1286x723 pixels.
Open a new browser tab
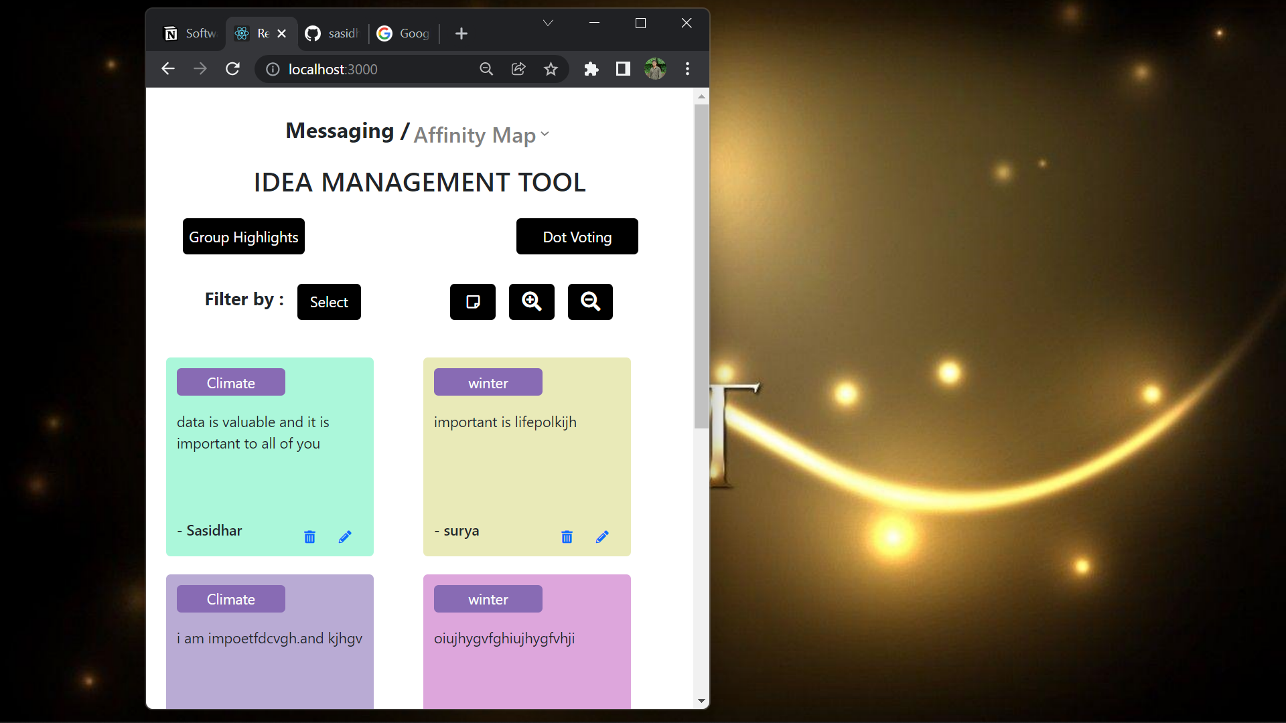461,33
